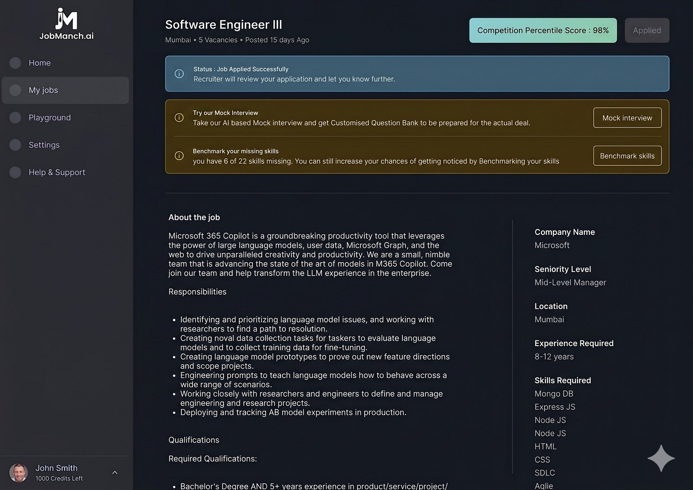Click the 'HTML' skill

click(545, 446)
